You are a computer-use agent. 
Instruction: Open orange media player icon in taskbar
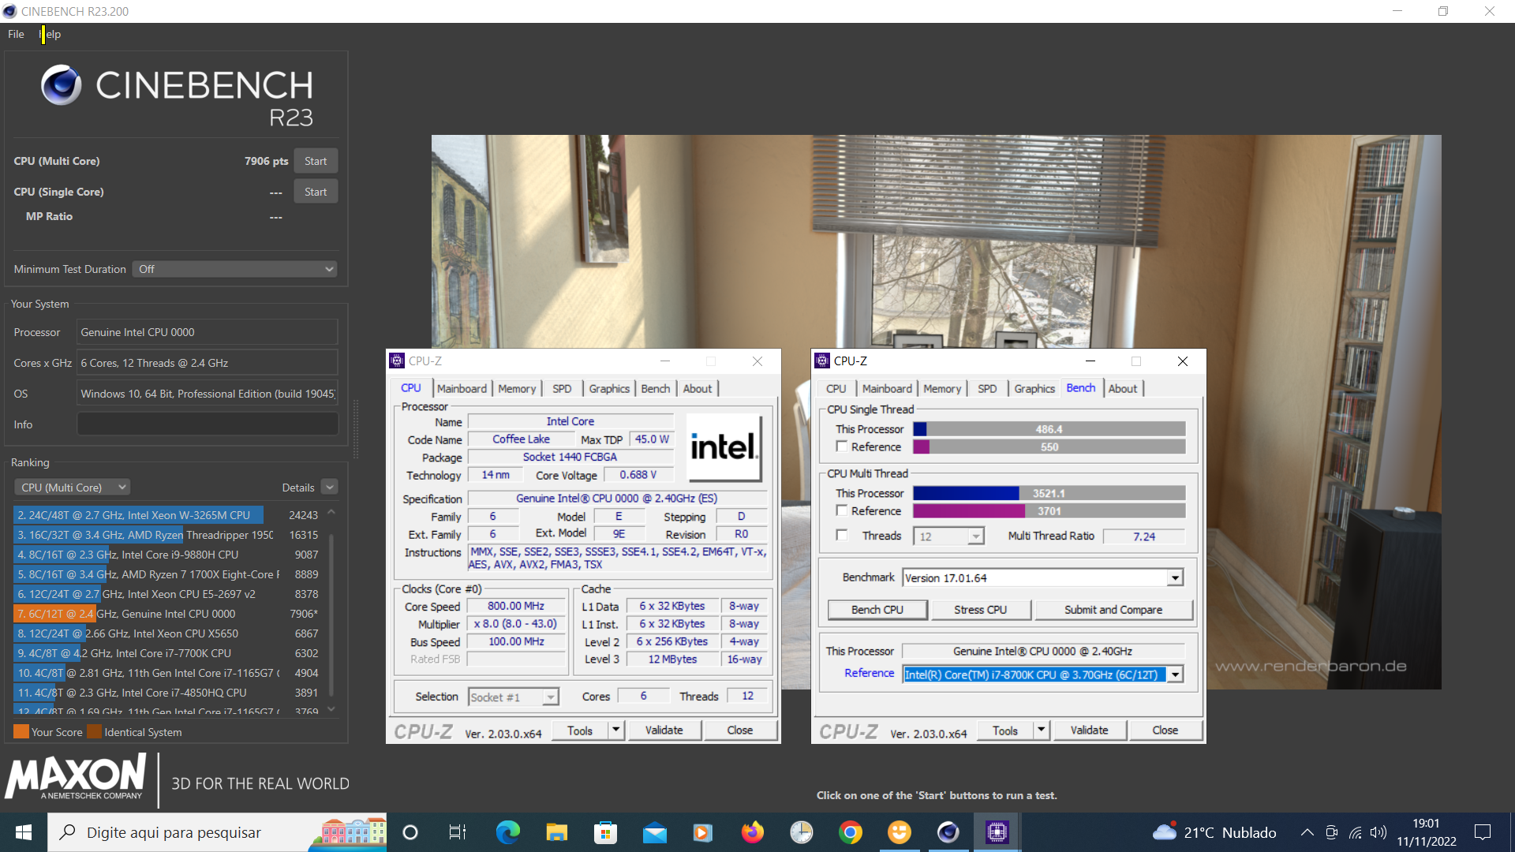pyautogui.click(x=703, y=832)
